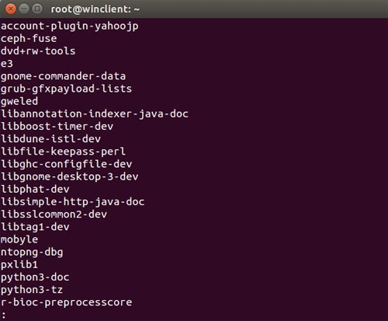Click the root@winclient title bar text

click(95, 9)
